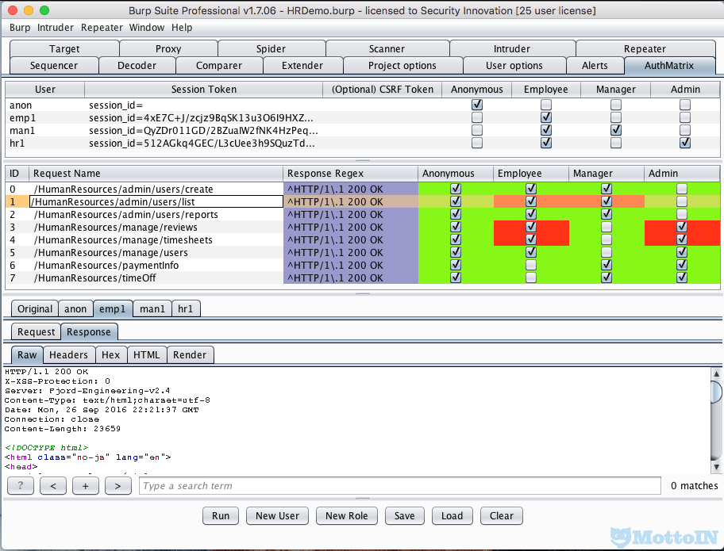Switch to the HTML view tab
This screenshot has width=724, height=551.
click(146, 355)
